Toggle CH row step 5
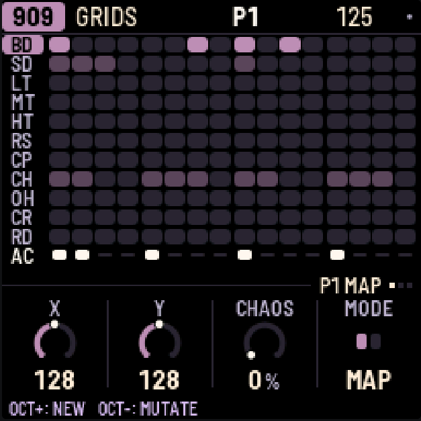 tap(152, 179)
